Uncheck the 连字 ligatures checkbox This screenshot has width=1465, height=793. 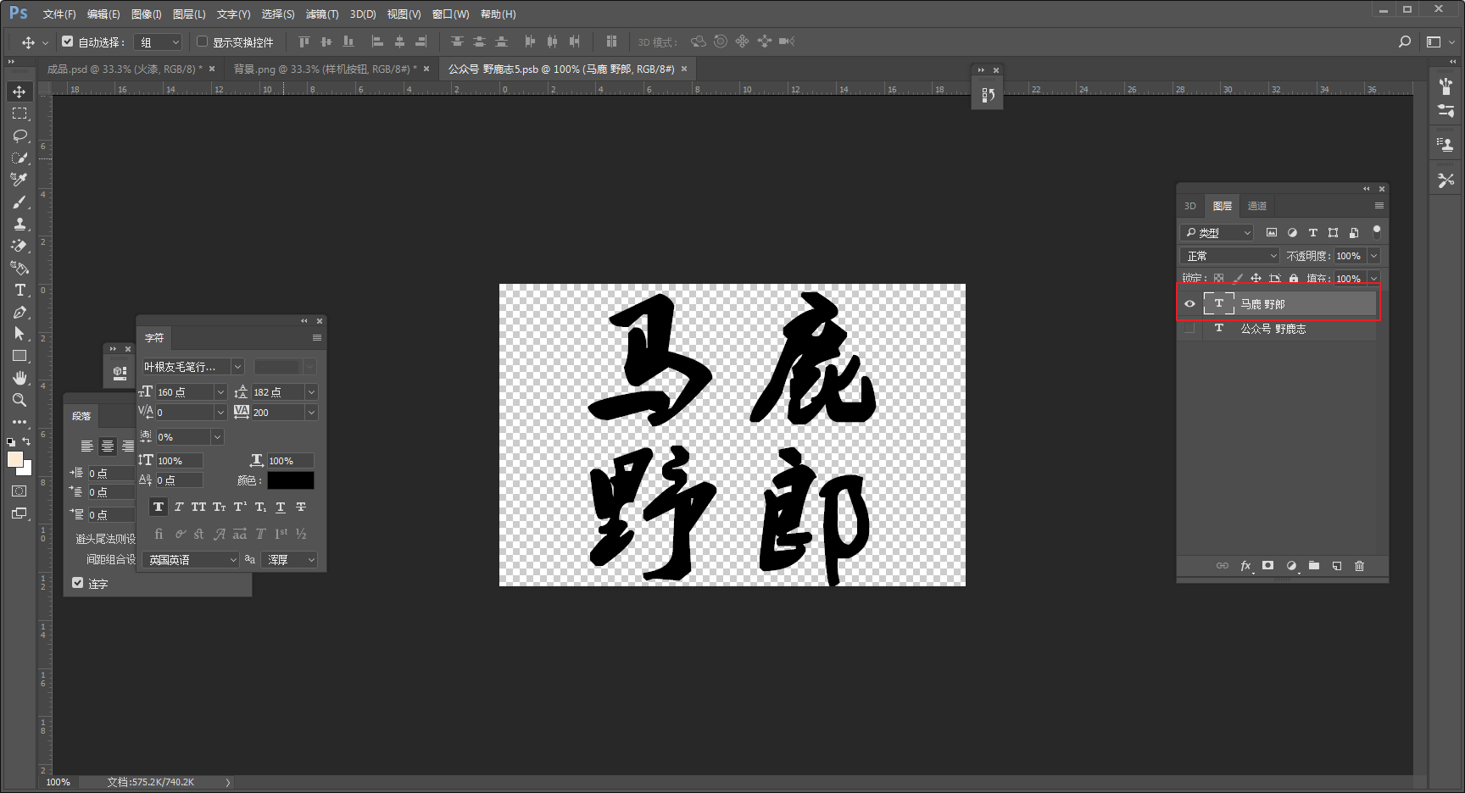(x=78, y=583)
